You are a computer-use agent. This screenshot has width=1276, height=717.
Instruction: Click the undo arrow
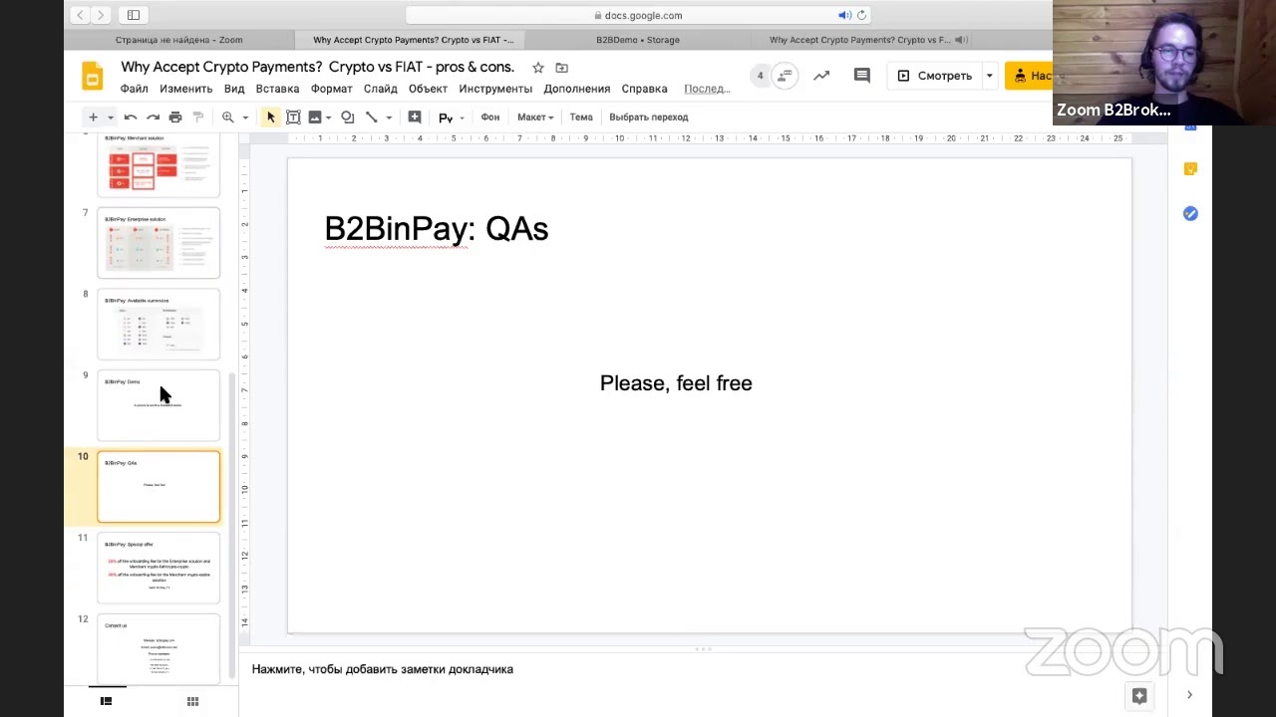(131, 118)
